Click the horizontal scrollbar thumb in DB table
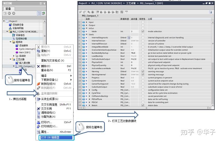 pos(146,108)
